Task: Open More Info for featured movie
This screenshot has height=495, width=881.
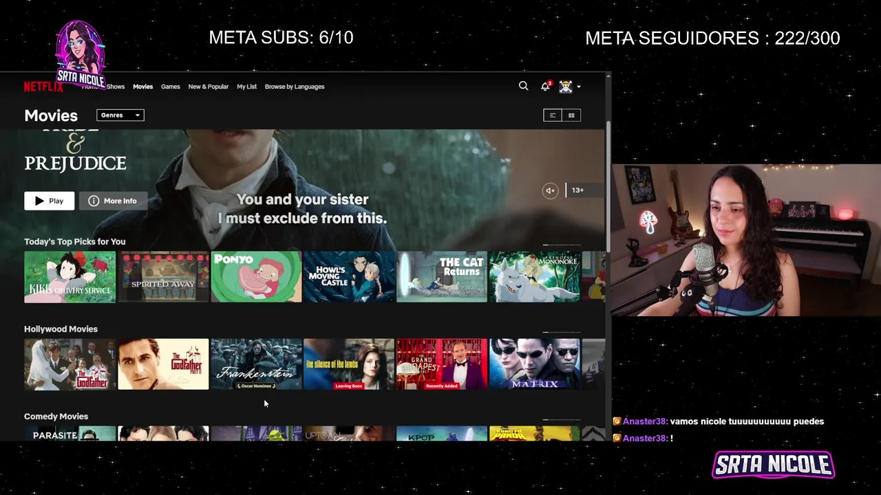Action: [113, 201]
